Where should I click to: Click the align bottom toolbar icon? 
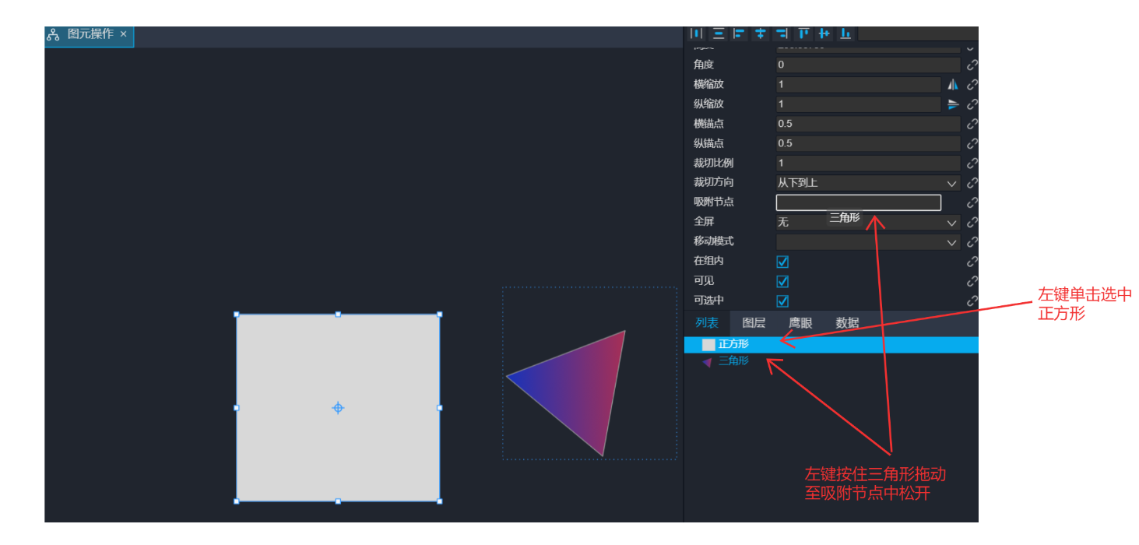click(x=845, y=33)
